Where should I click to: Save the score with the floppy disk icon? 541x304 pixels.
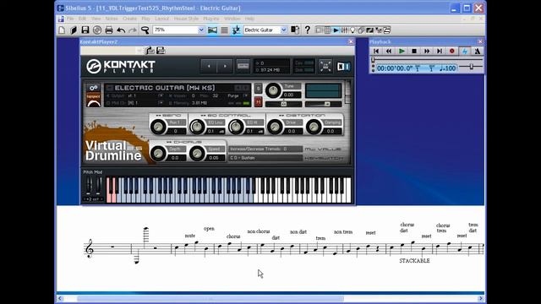coord(85,30)
